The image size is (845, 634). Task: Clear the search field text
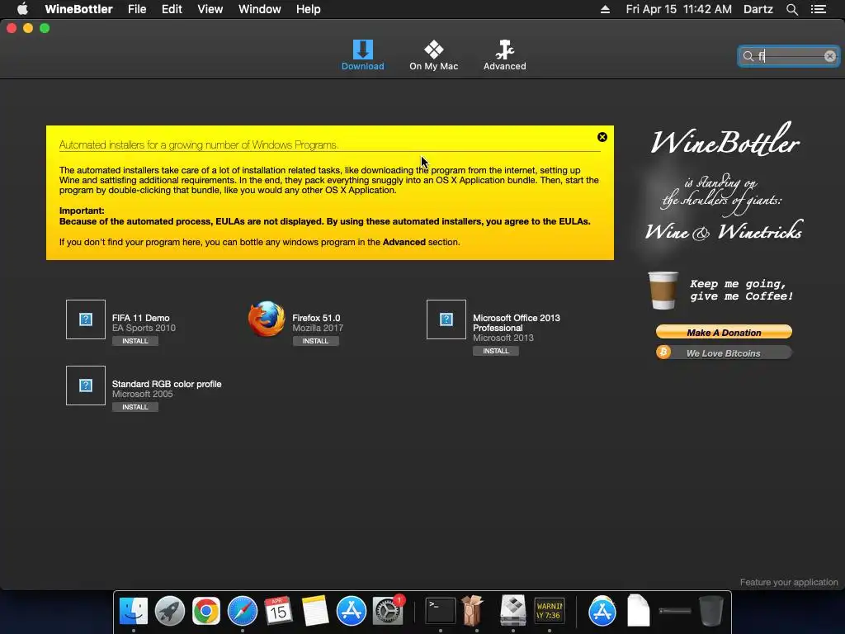(830, 56)
